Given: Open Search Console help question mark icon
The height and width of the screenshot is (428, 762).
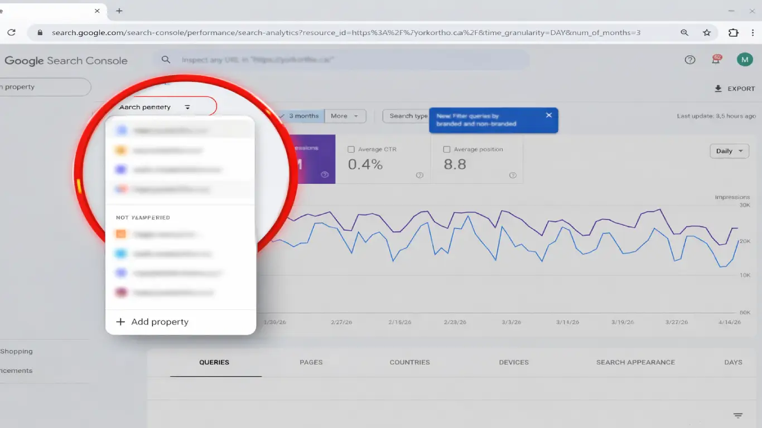Looking at the screenshot, I should pyautogui.click(x=690, y=60).
